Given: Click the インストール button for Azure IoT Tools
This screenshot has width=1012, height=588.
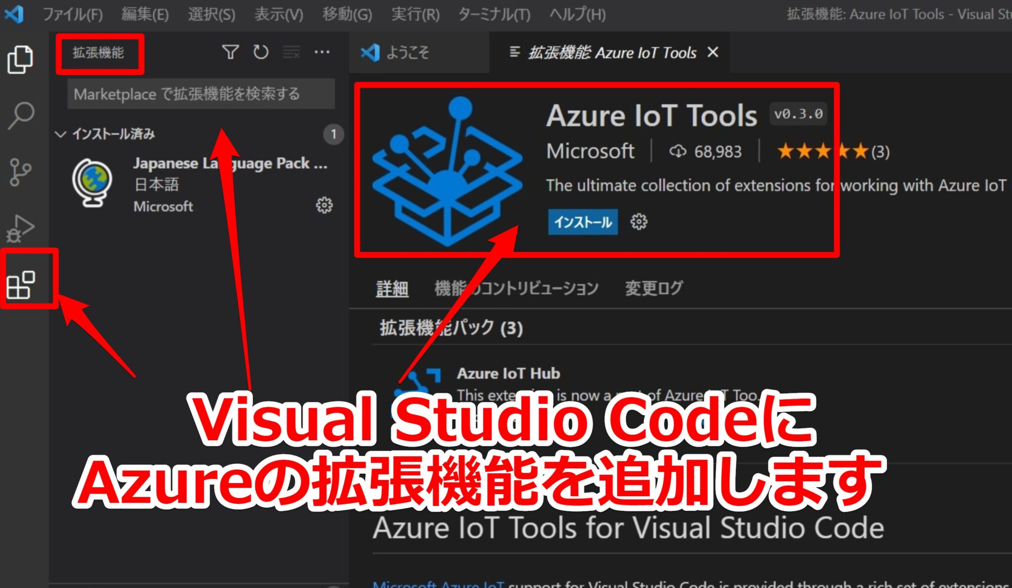Looking at the screenshot, I should [x=583, y=222].
